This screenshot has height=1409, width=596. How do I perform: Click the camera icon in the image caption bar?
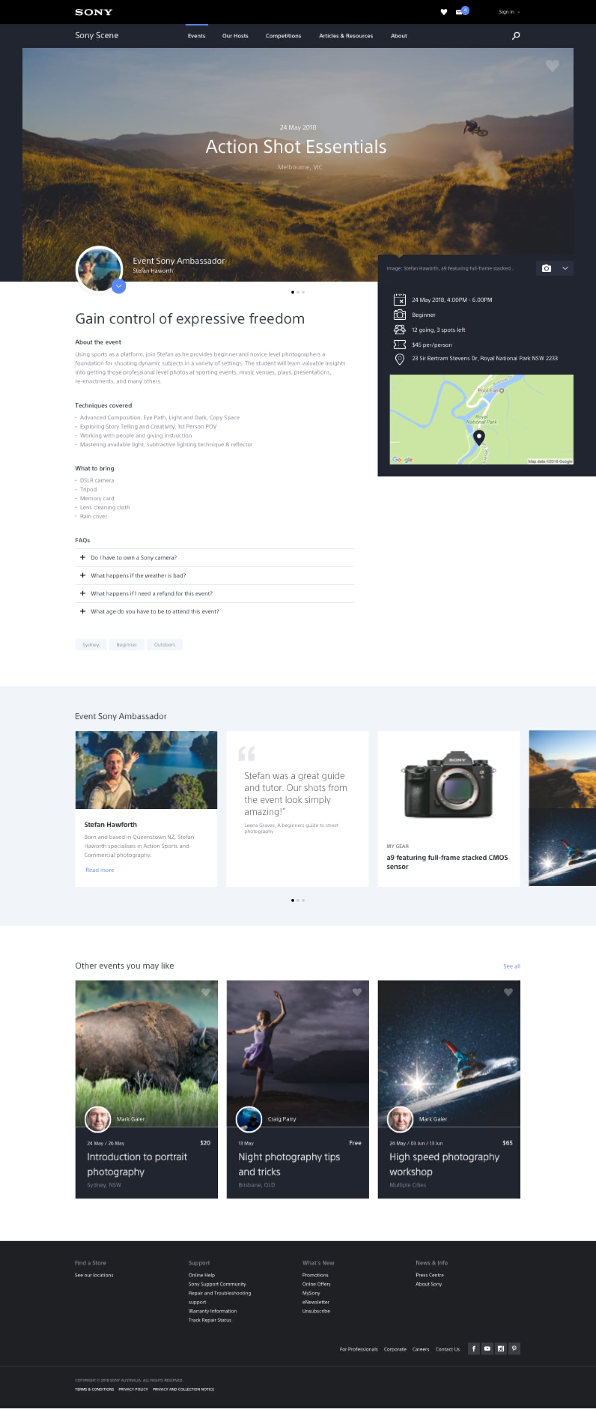tap(546, 268)
